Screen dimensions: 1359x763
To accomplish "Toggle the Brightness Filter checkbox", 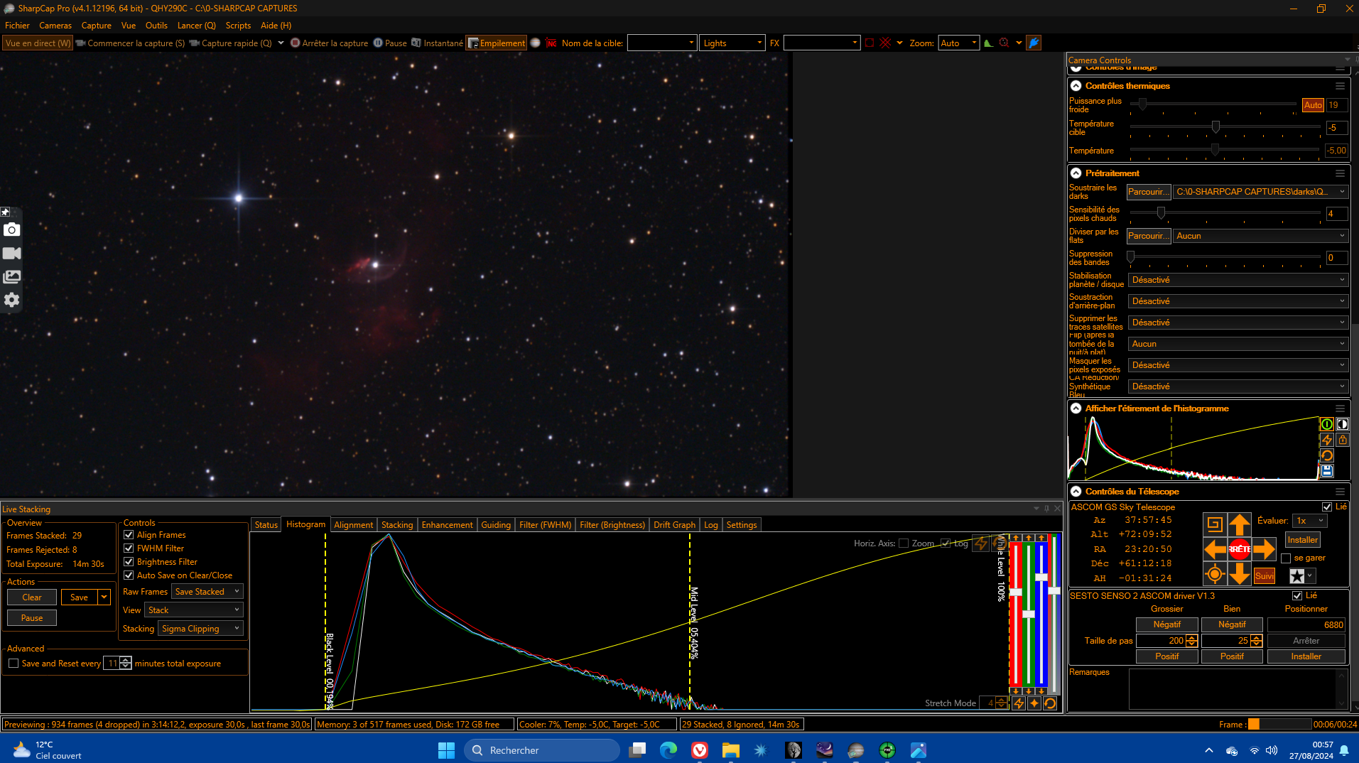I will pyautogui.click(x=129, y=562).
